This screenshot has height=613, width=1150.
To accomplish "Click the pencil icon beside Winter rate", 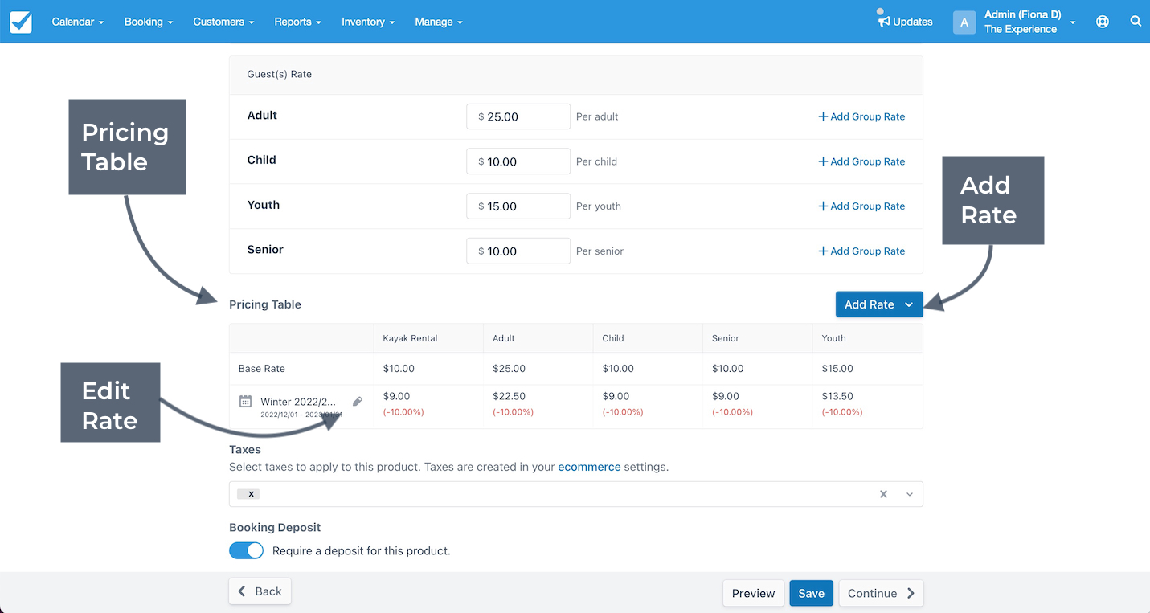I will click(x=358, y=401).
